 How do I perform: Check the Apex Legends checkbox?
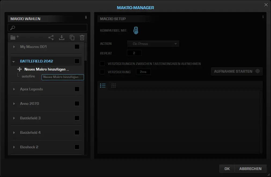(77, 89)
